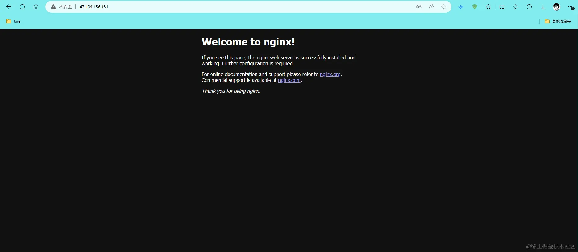Follow the nginx.org link
Screen dimensions: 578x252
[x=330, y=74]
